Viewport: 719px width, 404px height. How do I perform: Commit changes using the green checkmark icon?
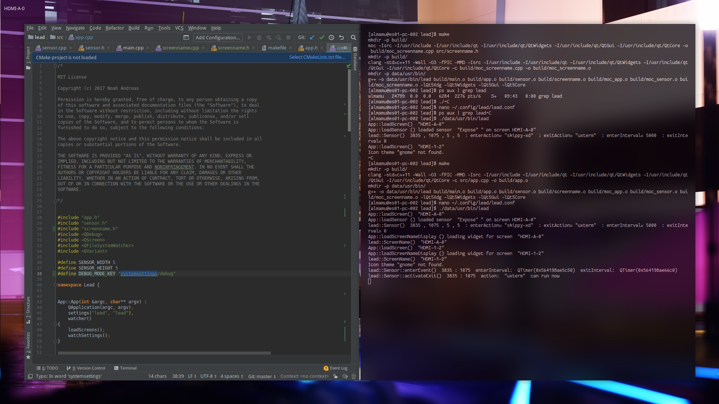click(x=322, y=37)
